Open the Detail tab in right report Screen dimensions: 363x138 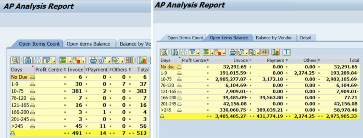click(305, 38)
